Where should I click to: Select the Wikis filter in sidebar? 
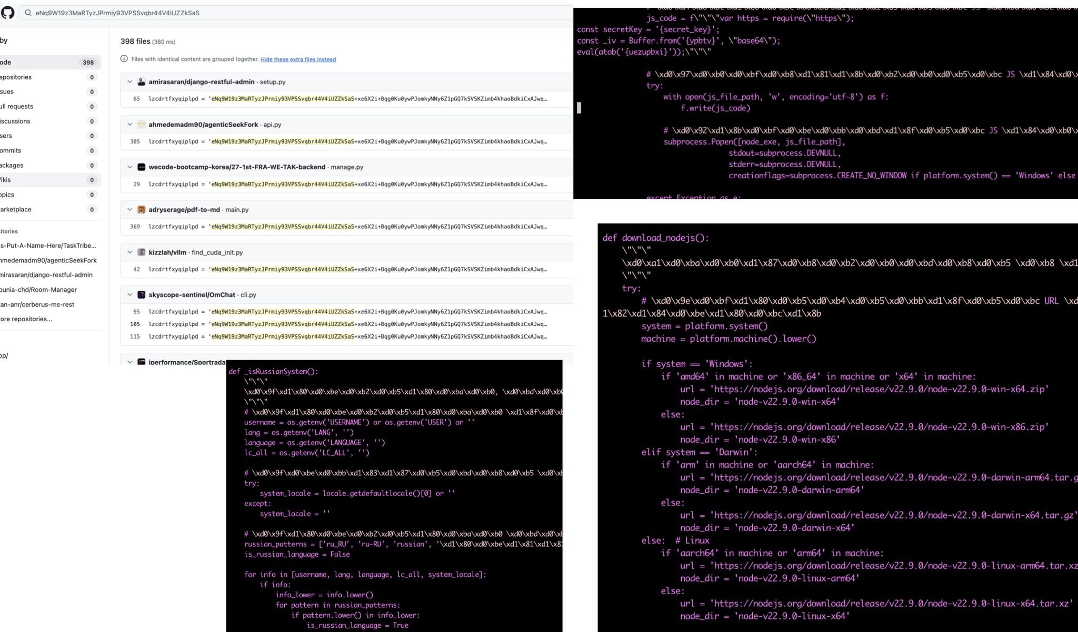point(47,180)
